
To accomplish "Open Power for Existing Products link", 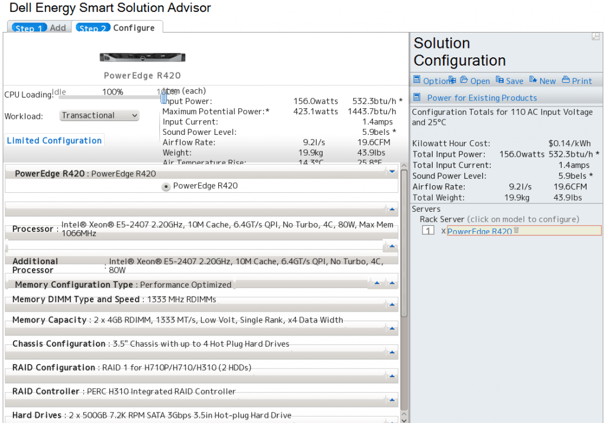I will tap(482, 98).
